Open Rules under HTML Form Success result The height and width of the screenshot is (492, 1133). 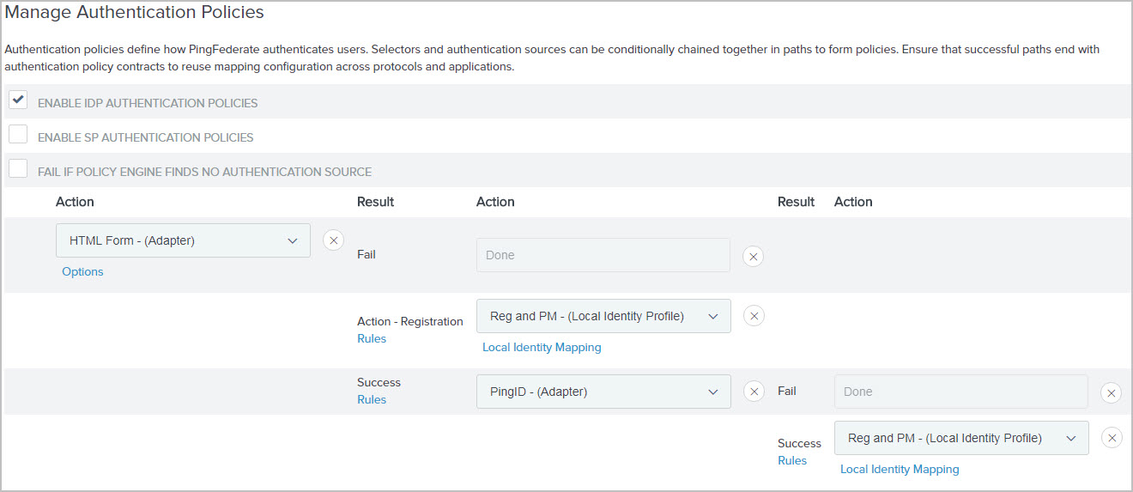coord(372,399)
